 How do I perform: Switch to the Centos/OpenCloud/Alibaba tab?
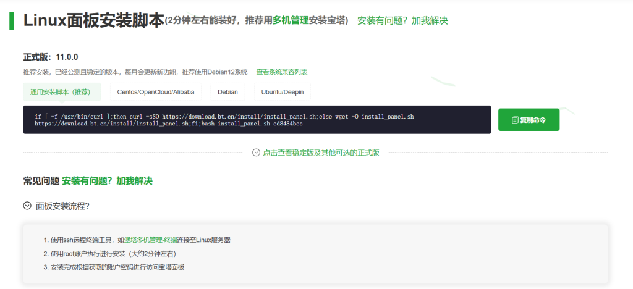(156, 92)
